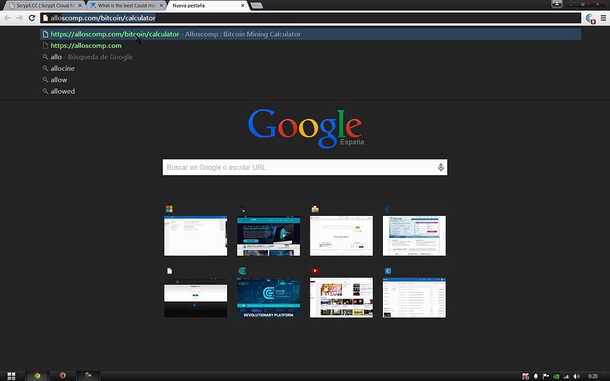Open the blue C icon site thumbnail
Viewport: 610px width, 381px height.
(414, 297)
